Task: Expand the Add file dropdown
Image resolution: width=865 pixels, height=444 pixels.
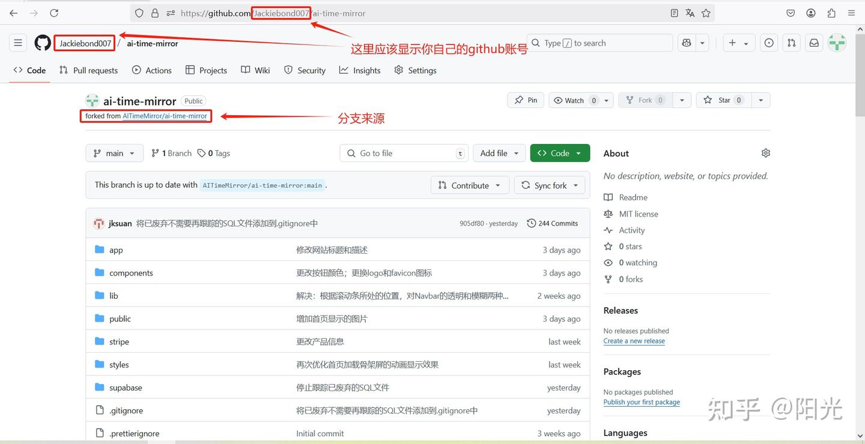Action: coord(499,153)
